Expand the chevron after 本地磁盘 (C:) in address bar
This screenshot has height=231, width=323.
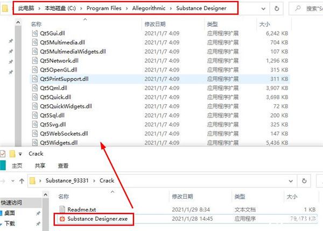pos(81,9)
